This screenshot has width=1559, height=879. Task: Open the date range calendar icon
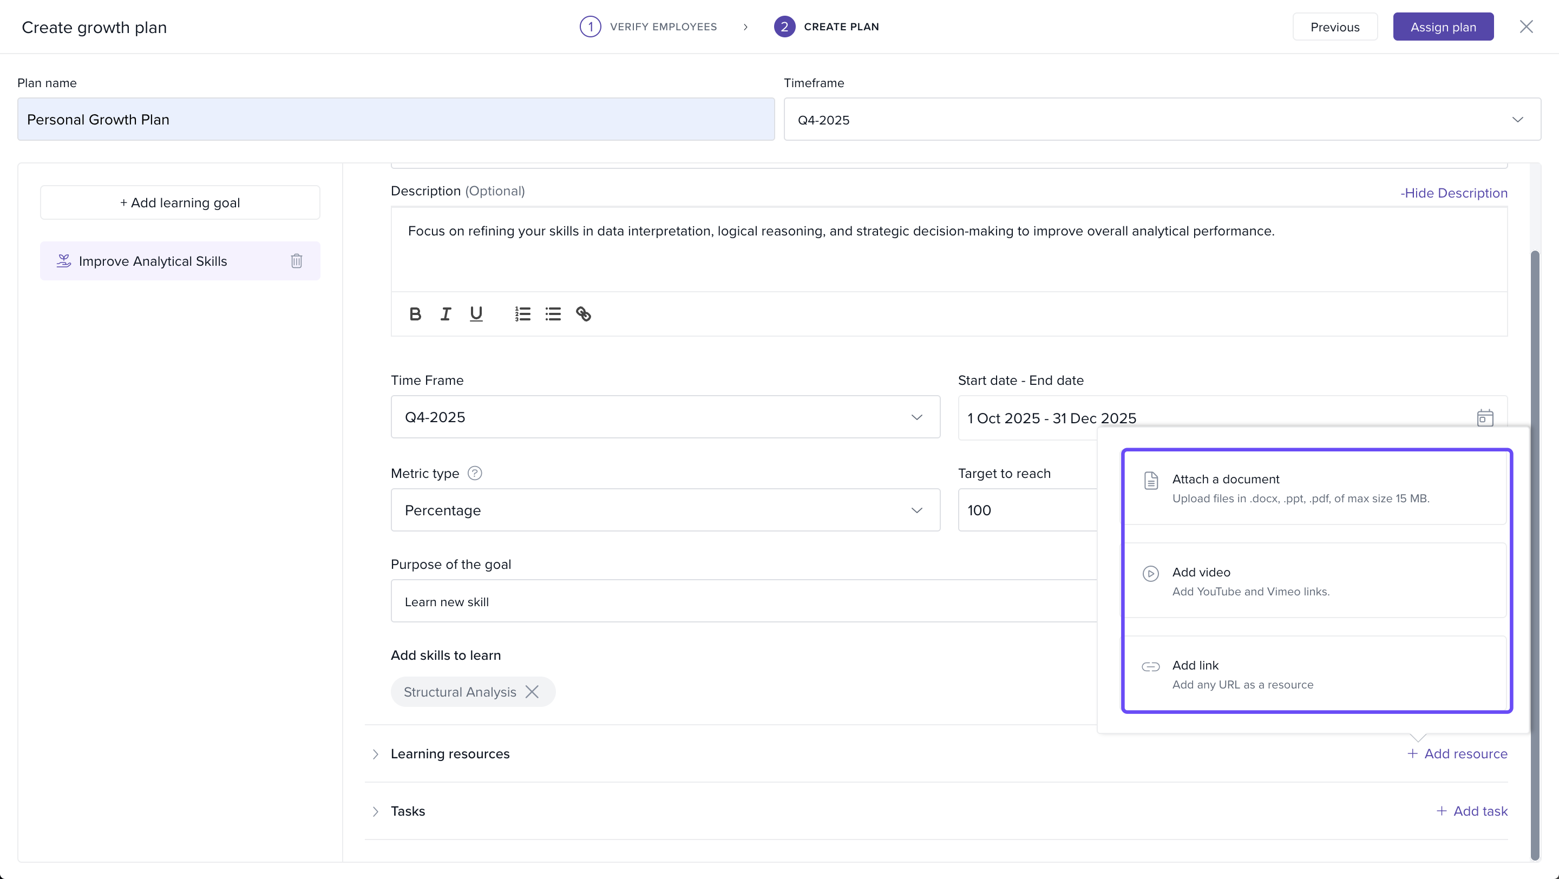click(1484, 418)
